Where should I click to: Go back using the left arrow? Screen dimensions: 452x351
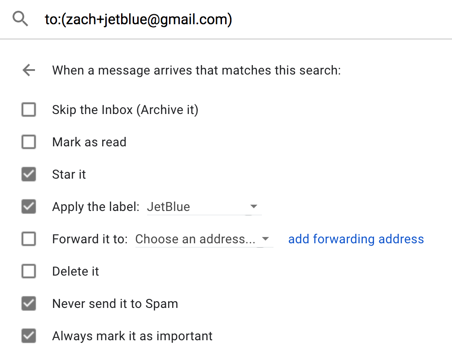click(x=29, y=70)
